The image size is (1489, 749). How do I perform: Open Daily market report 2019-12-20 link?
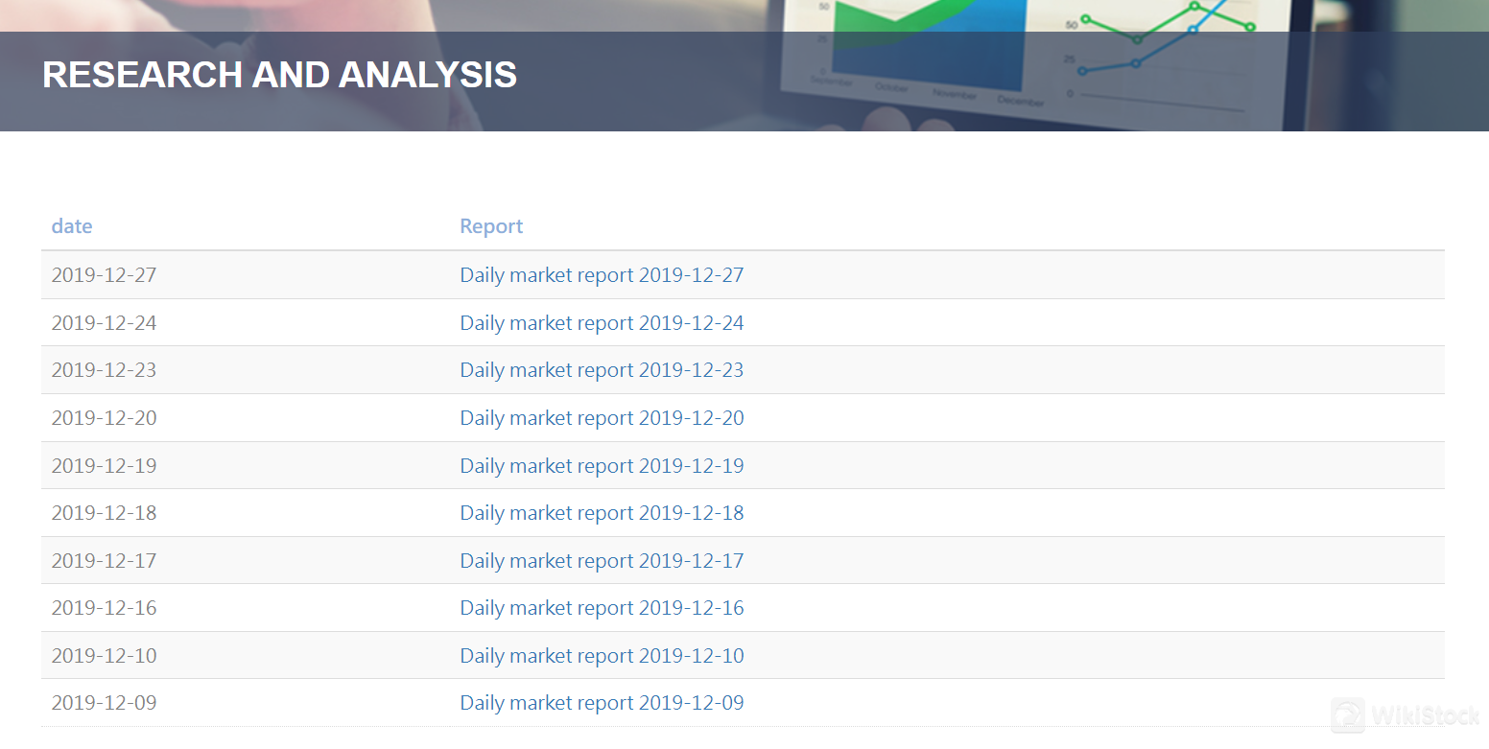(x=602, y=418)
